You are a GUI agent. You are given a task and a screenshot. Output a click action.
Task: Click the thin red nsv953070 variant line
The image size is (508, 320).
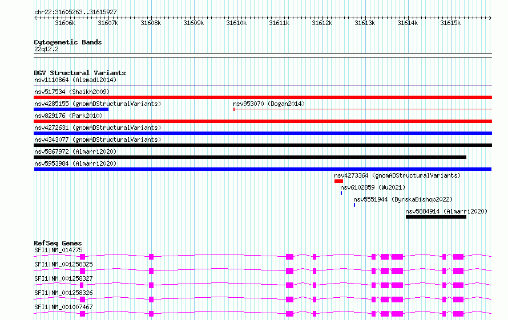362,109
